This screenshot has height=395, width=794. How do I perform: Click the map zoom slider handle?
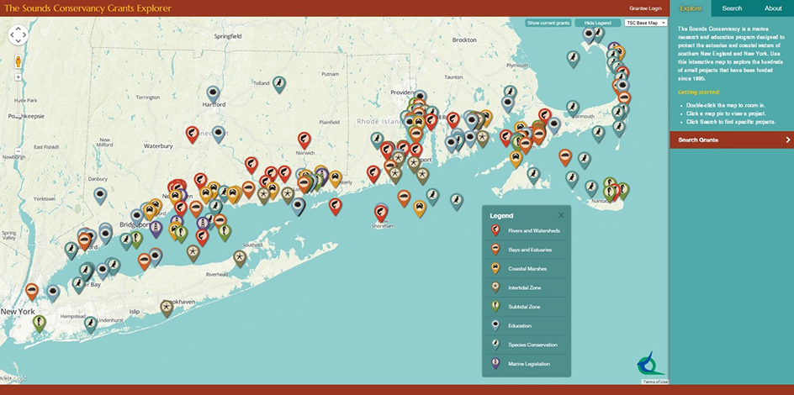pyautogui.click(x=19, y=116)
